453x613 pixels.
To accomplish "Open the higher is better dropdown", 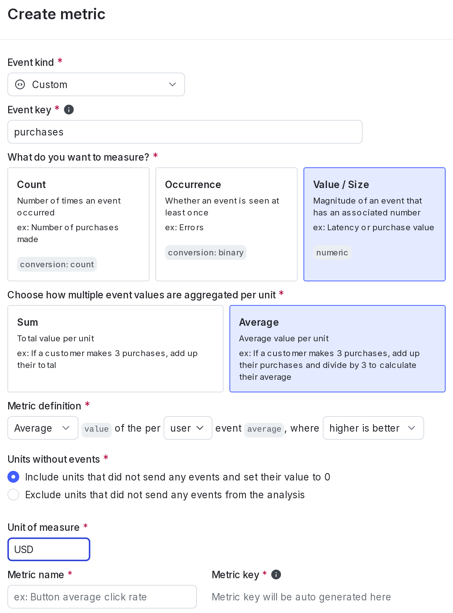I will click(x=373, y=428).
